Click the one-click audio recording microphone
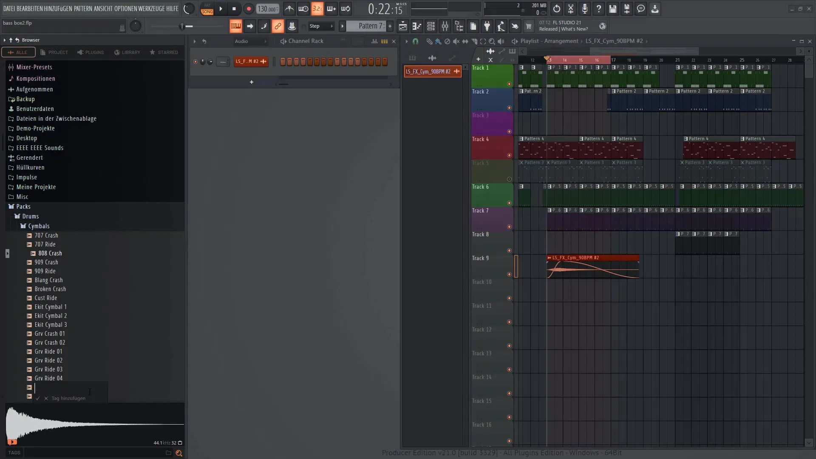The image size is (816, 459). 585,9
